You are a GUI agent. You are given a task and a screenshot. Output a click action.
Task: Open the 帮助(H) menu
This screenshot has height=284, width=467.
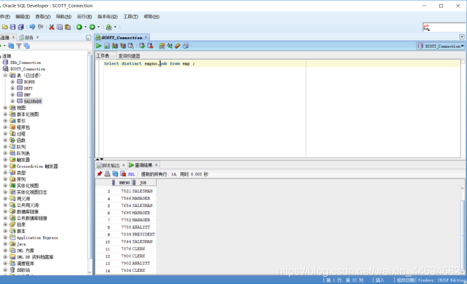click(x=152, y=17)
